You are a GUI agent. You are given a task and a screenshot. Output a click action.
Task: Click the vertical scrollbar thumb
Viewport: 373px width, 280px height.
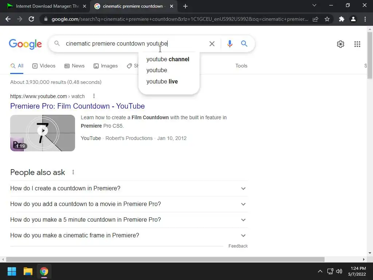370,55
